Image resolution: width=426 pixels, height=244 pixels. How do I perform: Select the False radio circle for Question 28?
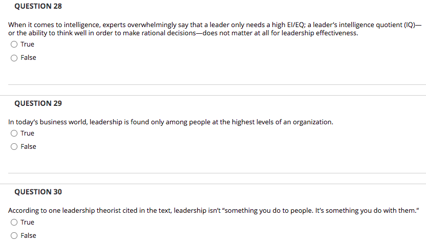14,58
